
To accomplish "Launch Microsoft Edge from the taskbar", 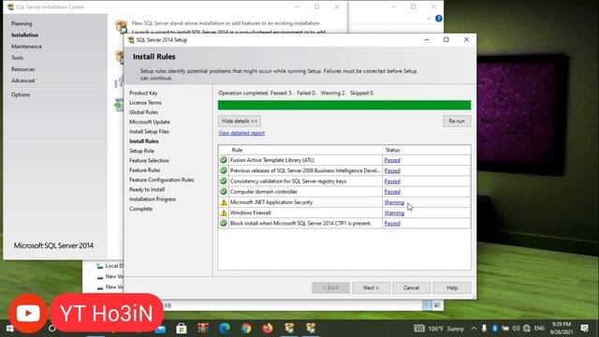I will [225, 329].
